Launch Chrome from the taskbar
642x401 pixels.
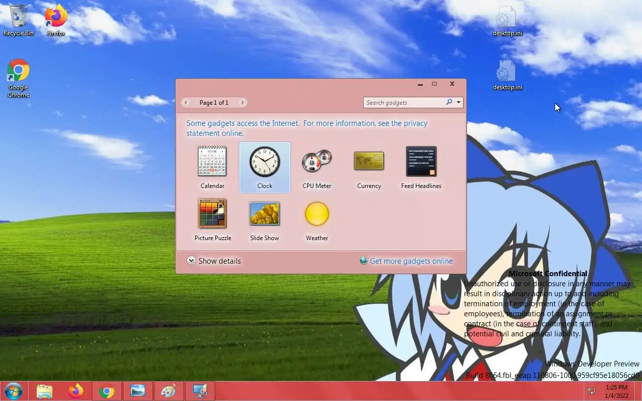pos(106,391)
